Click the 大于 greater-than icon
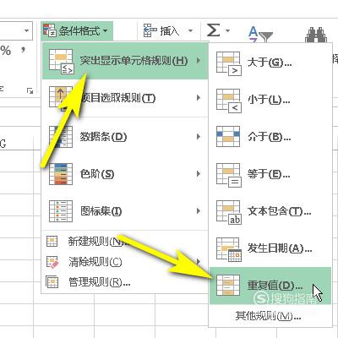338x338 pixels. pyautogui.click(x=229, y=63)
